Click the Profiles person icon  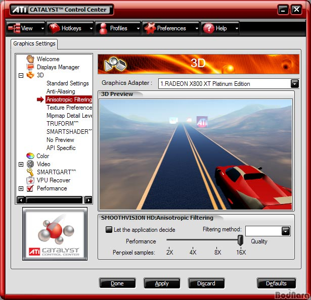[x=103, y=28]
